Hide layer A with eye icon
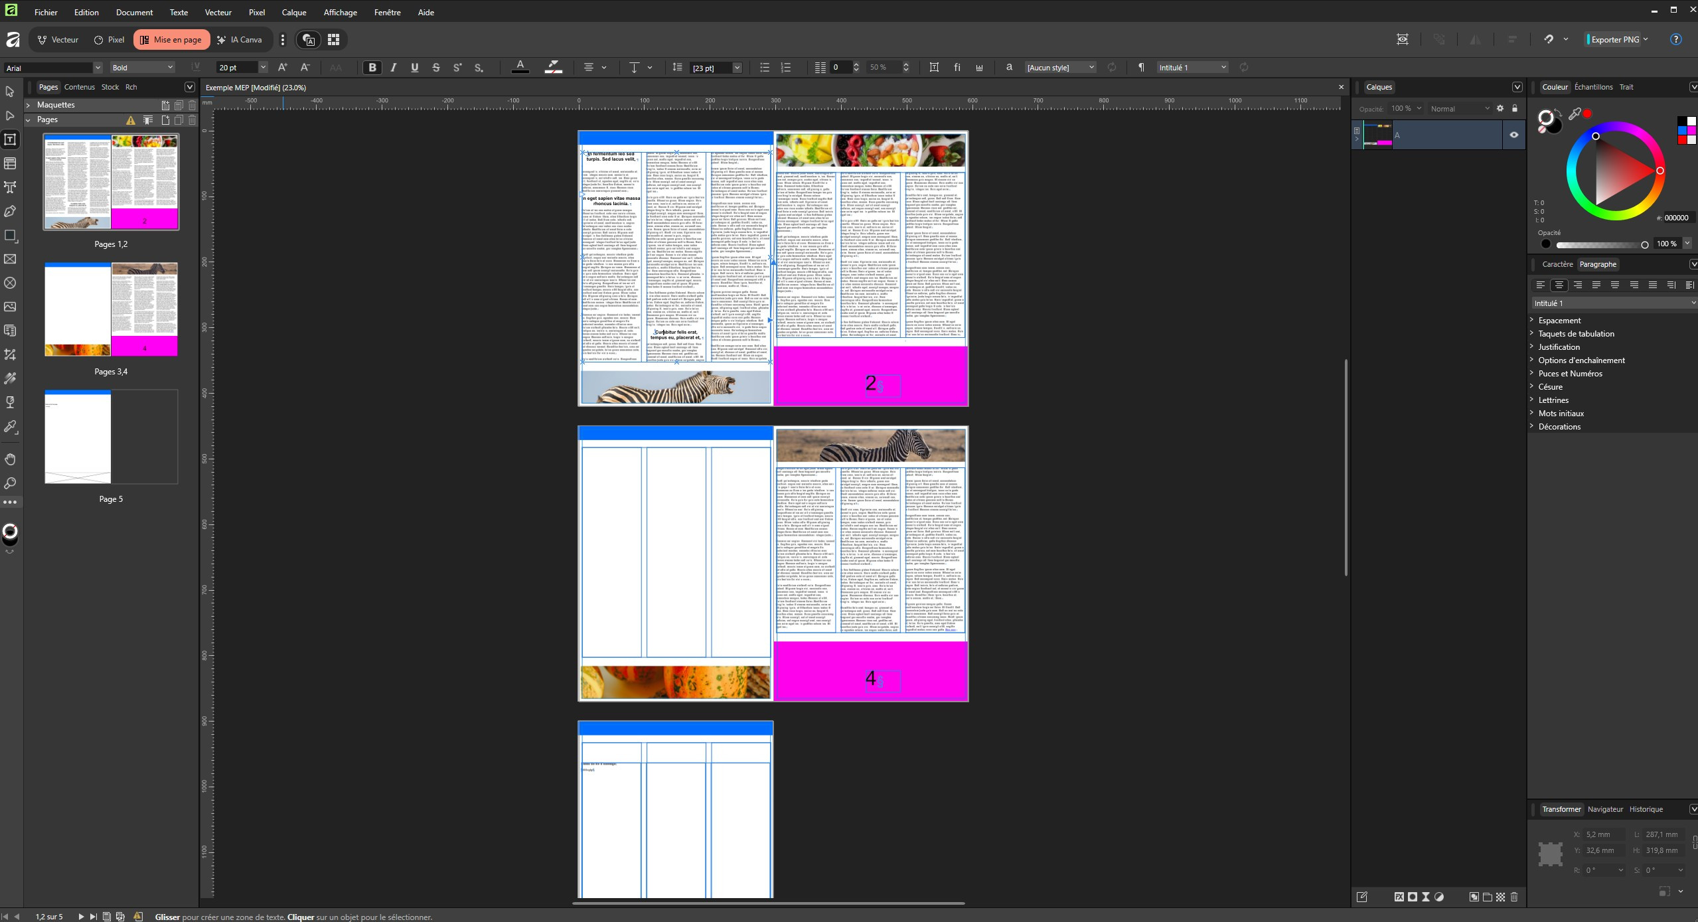This screenshot has height=922, width=1698. coord(1513,135)
